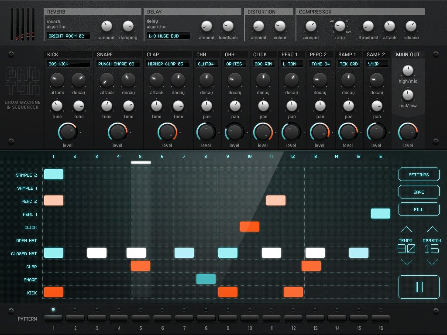Click the compressor release knob
This screenshot has height=335, width=447.
(411, 26)
